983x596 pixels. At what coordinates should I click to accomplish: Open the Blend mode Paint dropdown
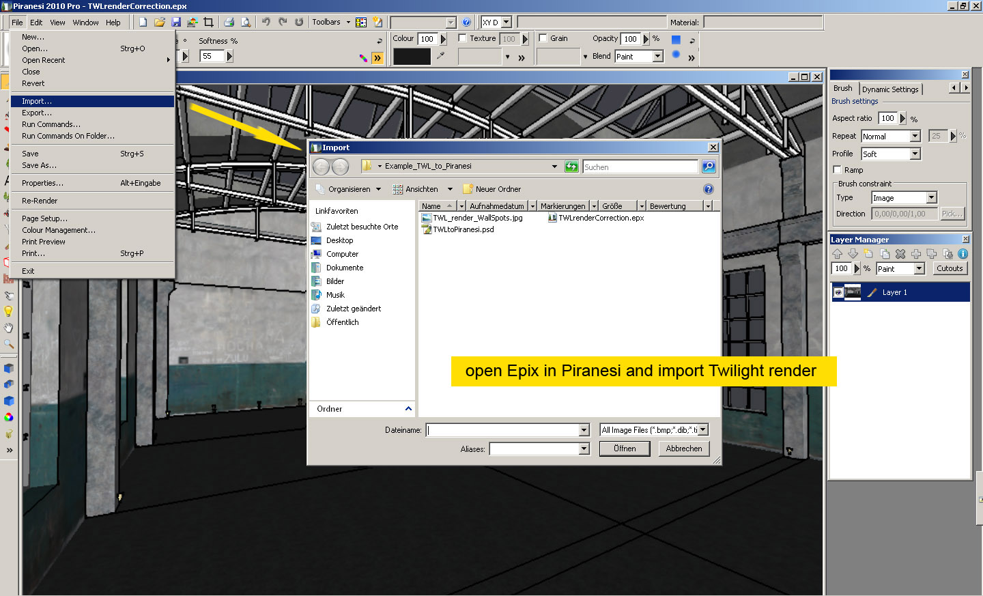658,56
